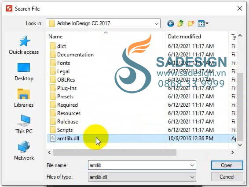Create a new folder
The height and width of the screenshot is (187, 249).
(191, 24)
